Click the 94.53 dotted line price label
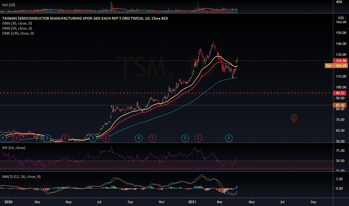The width and height of the screenshot is (349, 206). (x=340, y=93)
